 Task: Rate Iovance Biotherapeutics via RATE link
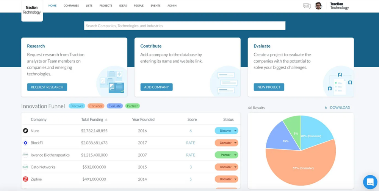pyautogui.click(x=191, y=155)
